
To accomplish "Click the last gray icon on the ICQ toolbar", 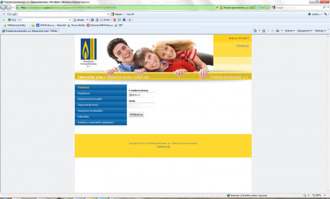I will (130, 20).
